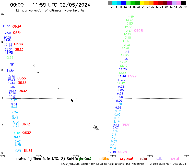Click the yellow 24 ft legend swatch
The width and height of the screenshot is (189, 166).
pyautogui.click(x=142, y=3)
